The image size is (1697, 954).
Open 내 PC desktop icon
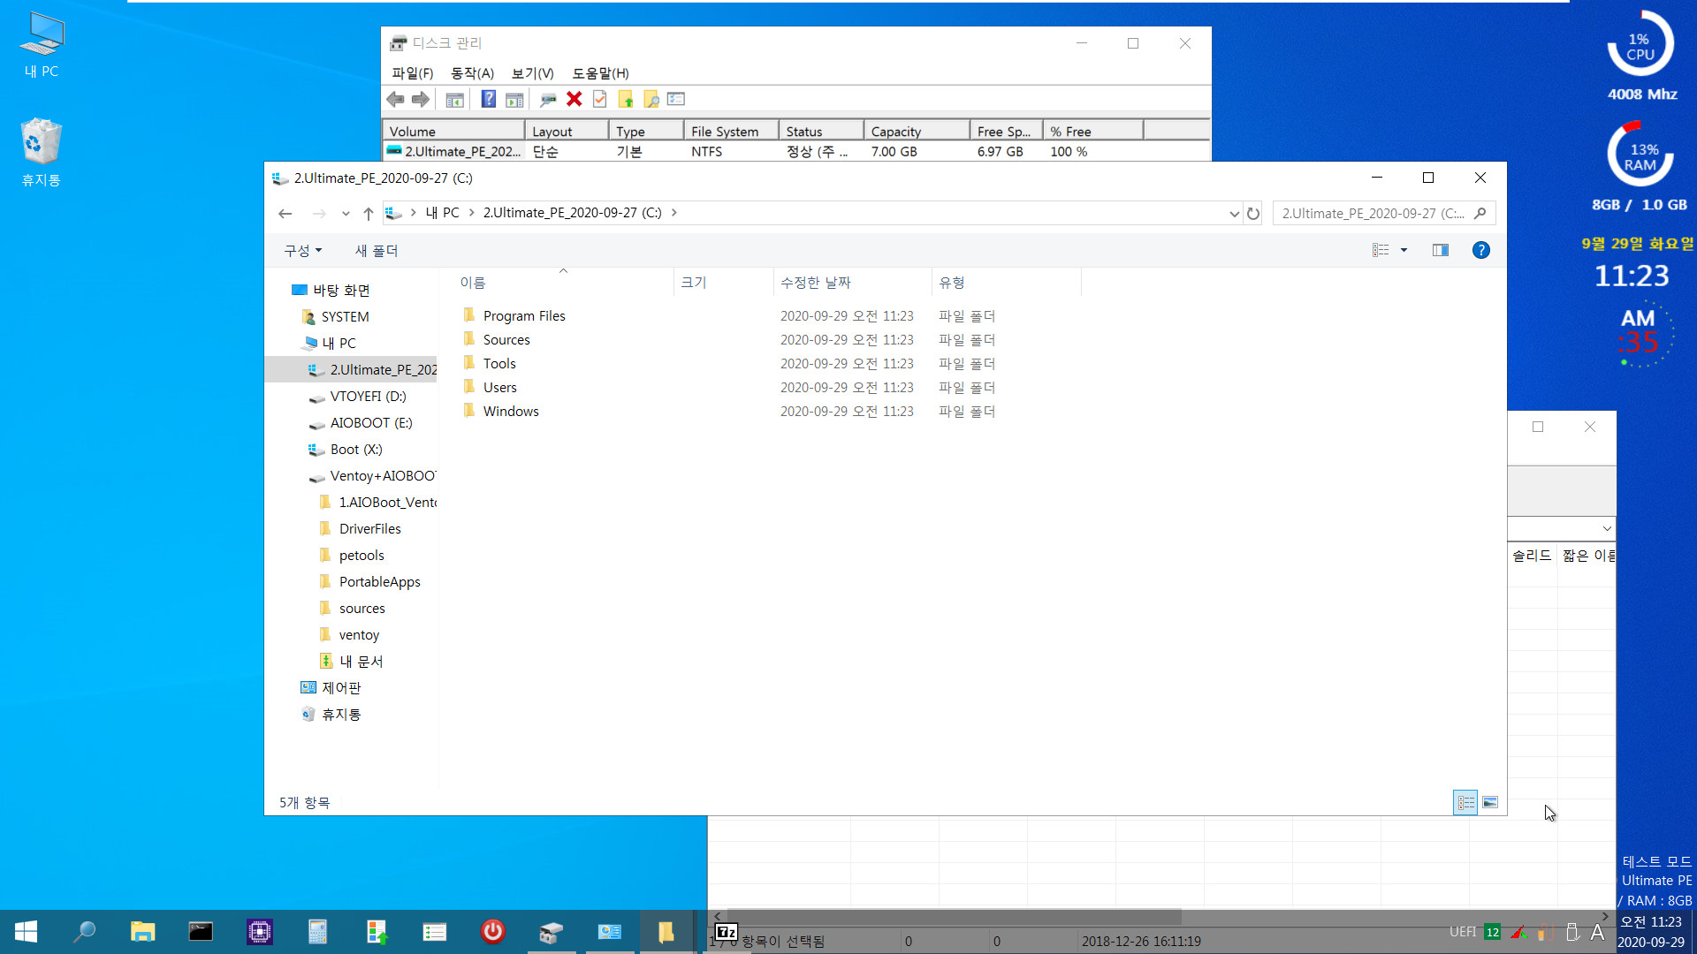tap(42, 45)
